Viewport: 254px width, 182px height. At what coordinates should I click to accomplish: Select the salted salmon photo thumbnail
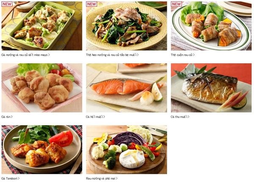pos(127,88)
